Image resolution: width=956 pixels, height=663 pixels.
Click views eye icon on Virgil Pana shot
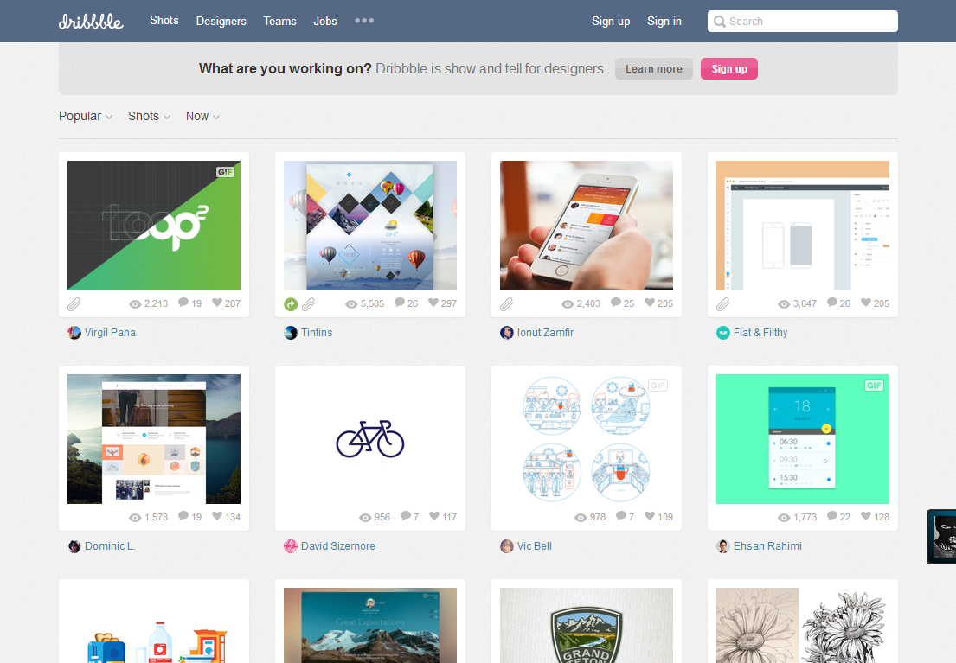[x=135, y=303]
